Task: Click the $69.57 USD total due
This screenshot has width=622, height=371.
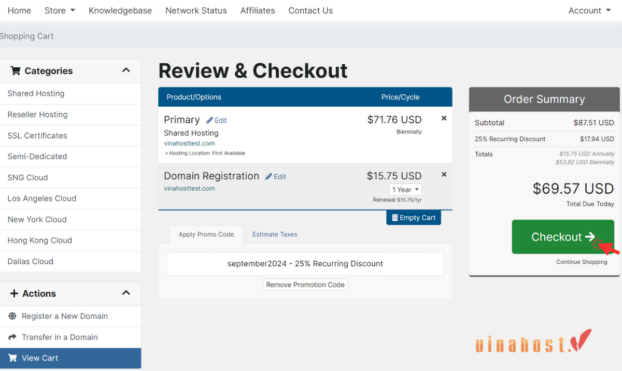Action: click(x=573, y=188)
